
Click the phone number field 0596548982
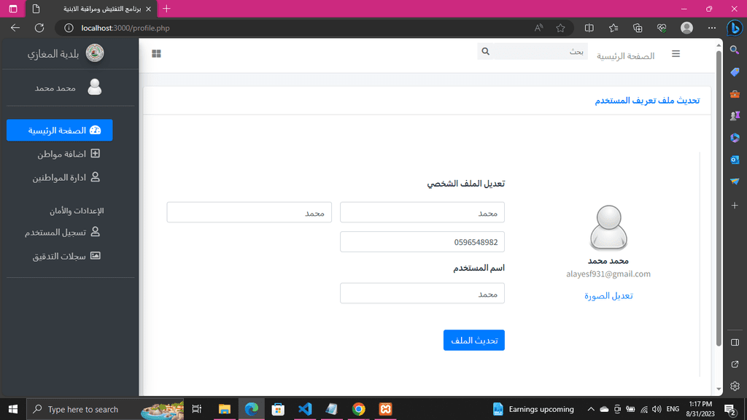click(422, 242)
